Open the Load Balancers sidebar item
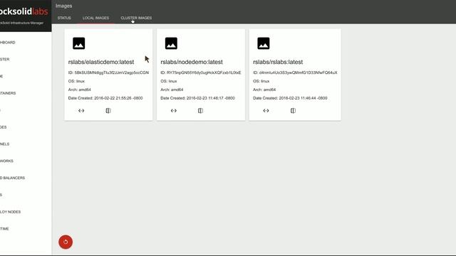 pyautogui.click(x=13, y=178)
